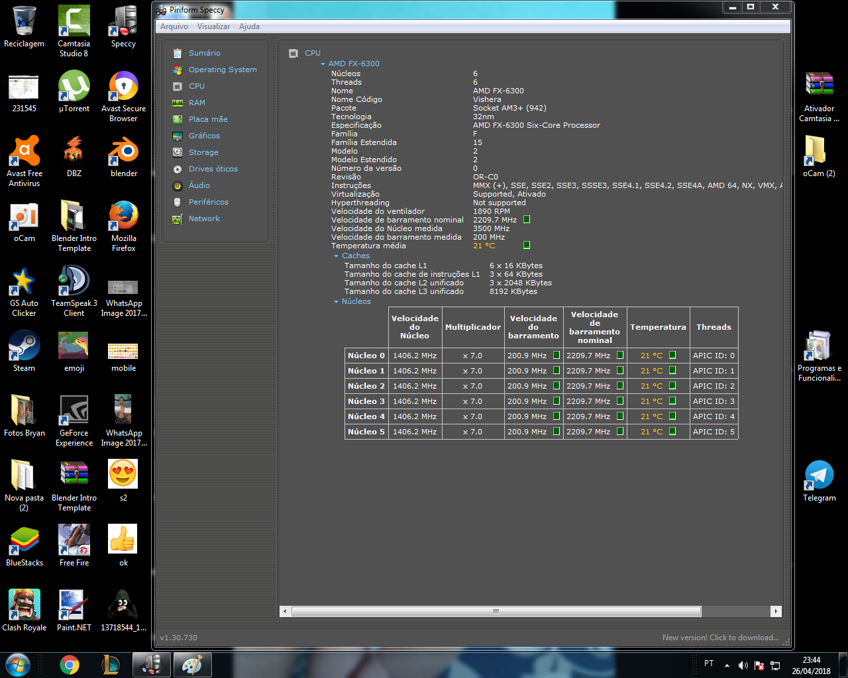Open Camtasia Studio 8 desktop shortcut

coord(74,31)
